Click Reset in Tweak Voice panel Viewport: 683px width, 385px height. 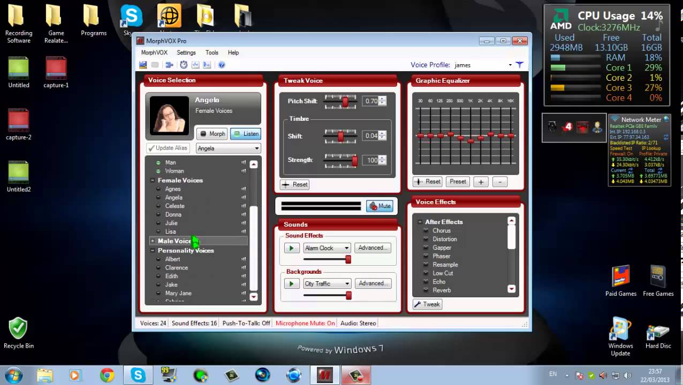coord(295,184)
